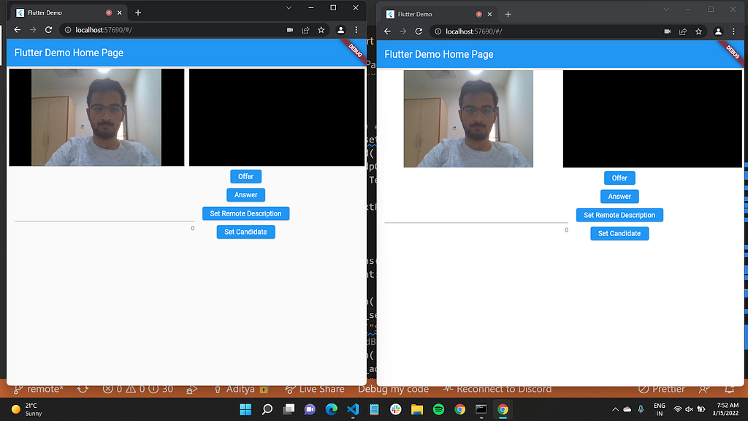Viewport: 748px width, 421px height.
Task: Share this page from right address bar
Action: 683,31
